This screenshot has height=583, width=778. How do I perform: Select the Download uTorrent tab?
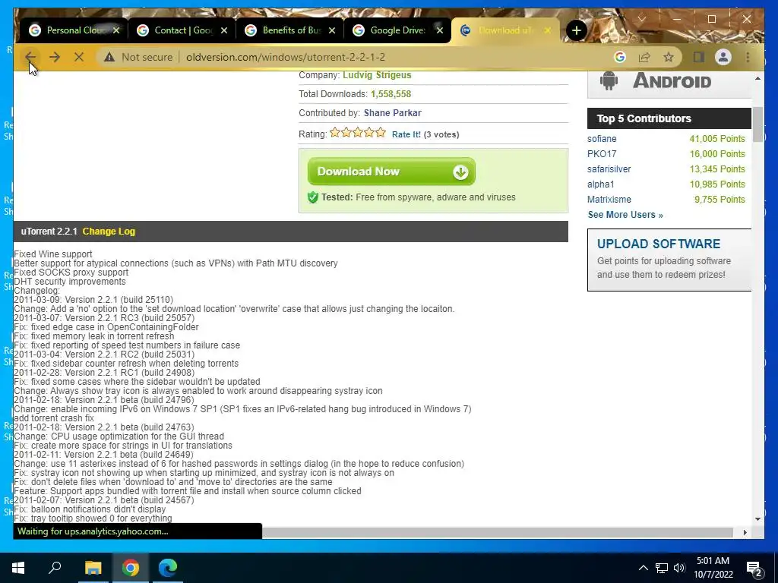click(x=505, y=30)
